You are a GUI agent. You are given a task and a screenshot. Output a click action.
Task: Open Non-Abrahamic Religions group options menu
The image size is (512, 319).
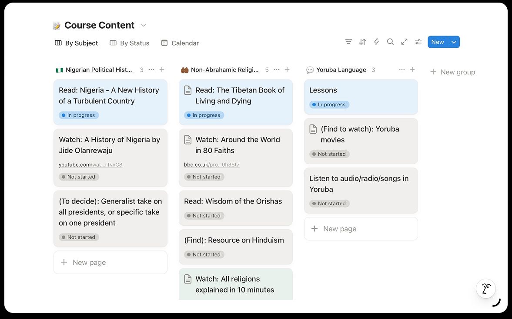pyautogui.click(x=276, y=69)
